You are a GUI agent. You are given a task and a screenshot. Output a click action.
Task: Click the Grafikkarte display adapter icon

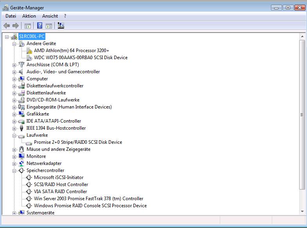point(22,114)
